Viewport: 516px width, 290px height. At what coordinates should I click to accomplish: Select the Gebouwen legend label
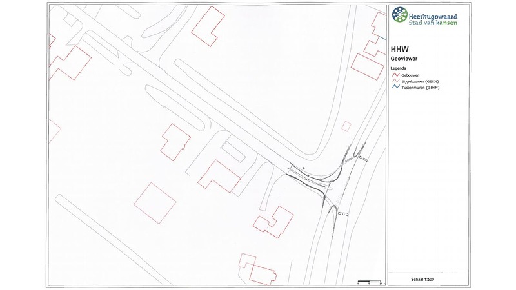pyautogui.click(x=412, y=74)
